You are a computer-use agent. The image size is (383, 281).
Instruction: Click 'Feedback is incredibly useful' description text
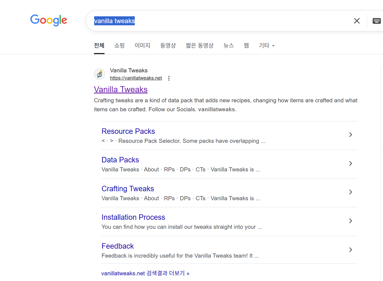180,256
